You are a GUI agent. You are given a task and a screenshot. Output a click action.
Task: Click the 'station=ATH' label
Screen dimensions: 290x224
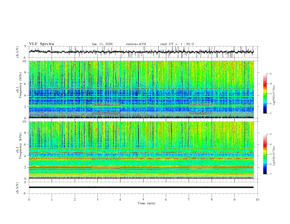click(136, 44)
